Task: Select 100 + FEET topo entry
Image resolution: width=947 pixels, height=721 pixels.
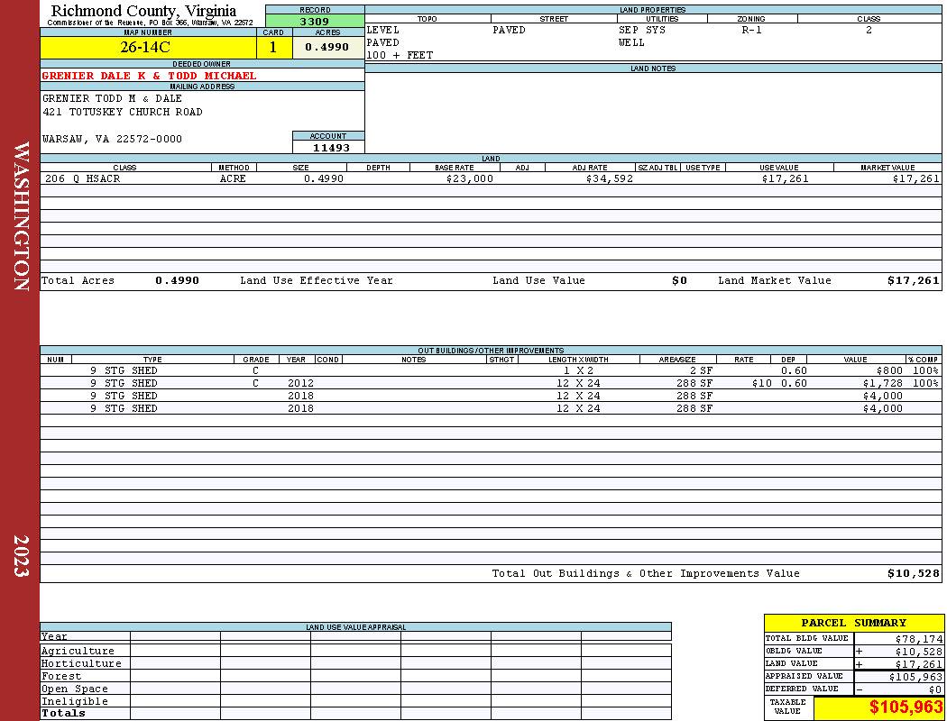Action: click(400, 56)
